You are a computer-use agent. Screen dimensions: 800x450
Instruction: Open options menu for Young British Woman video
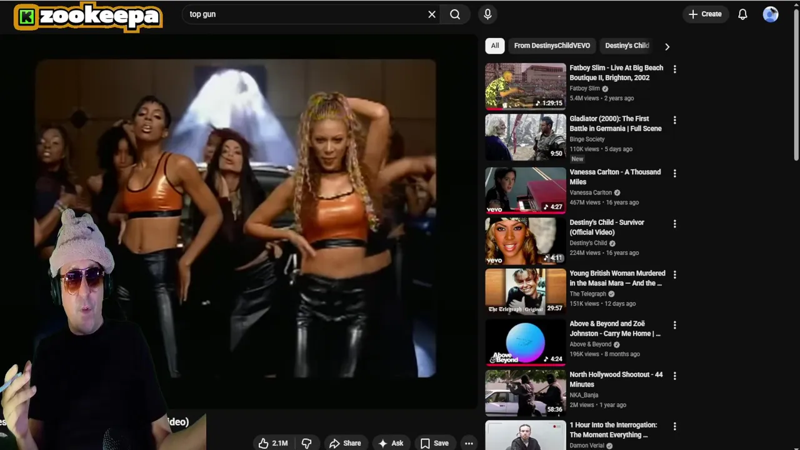click(674, 274)
